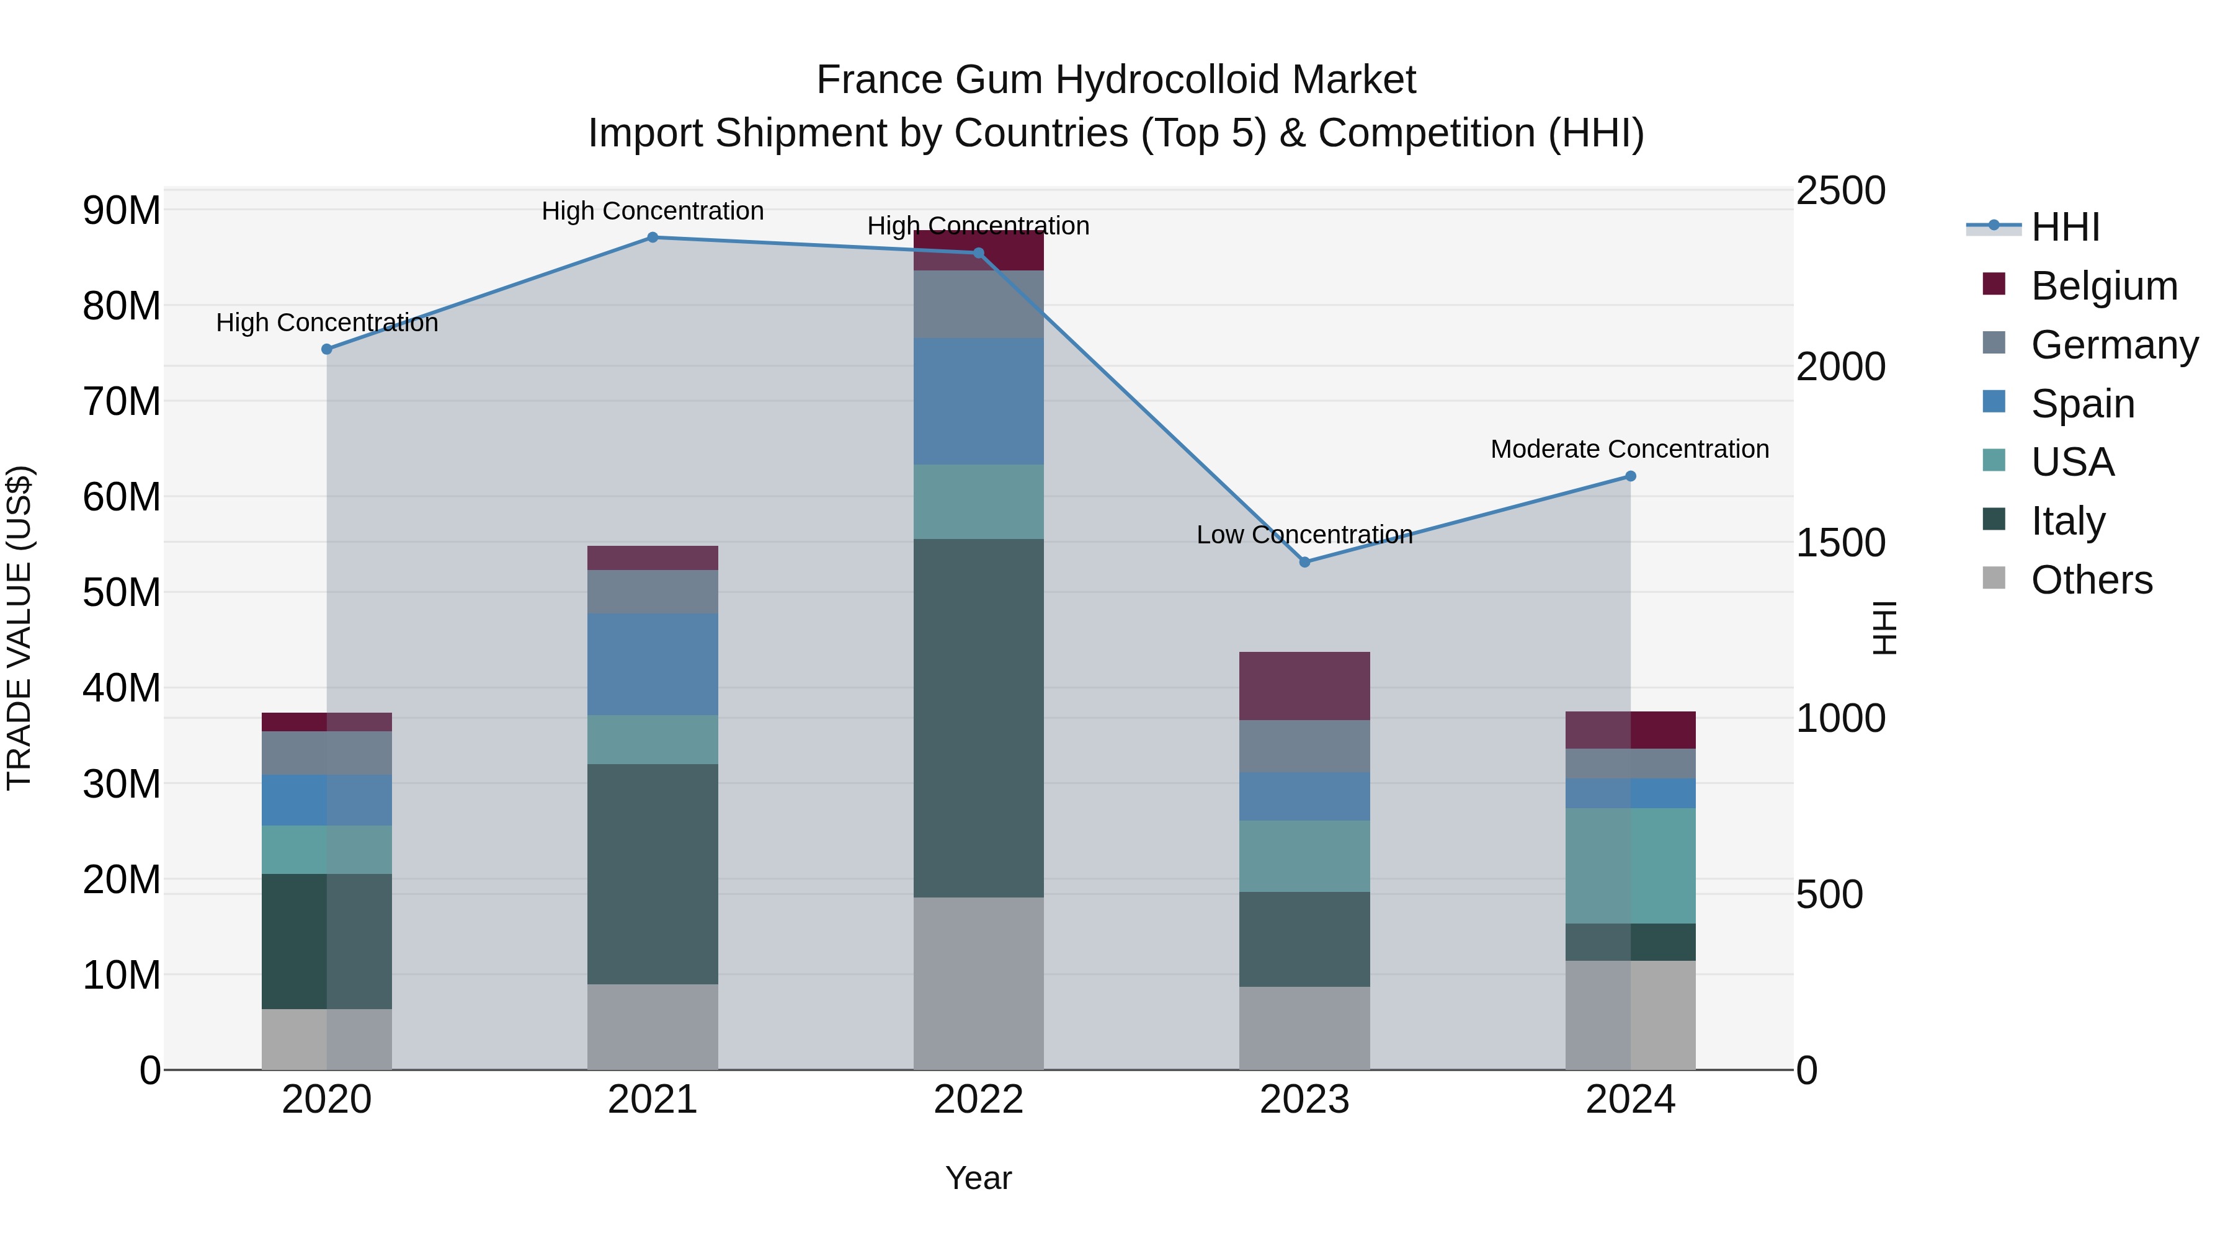Toggle the Spain legend entry

(x=2058, y=403)
